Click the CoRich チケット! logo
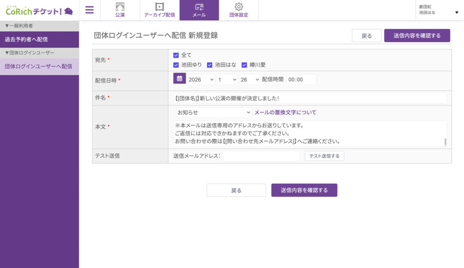The width and height of the screenshot is (464, 268). click(x=39, y=10)
